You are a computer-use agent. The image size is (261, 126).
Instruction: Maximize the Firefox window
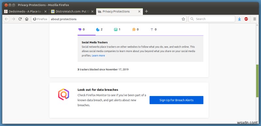coord(14,5)
